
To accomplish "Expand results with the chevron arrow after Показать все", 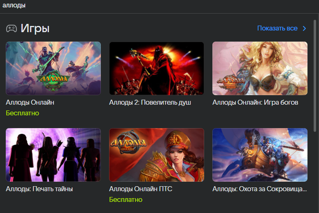I will point(304,28).
